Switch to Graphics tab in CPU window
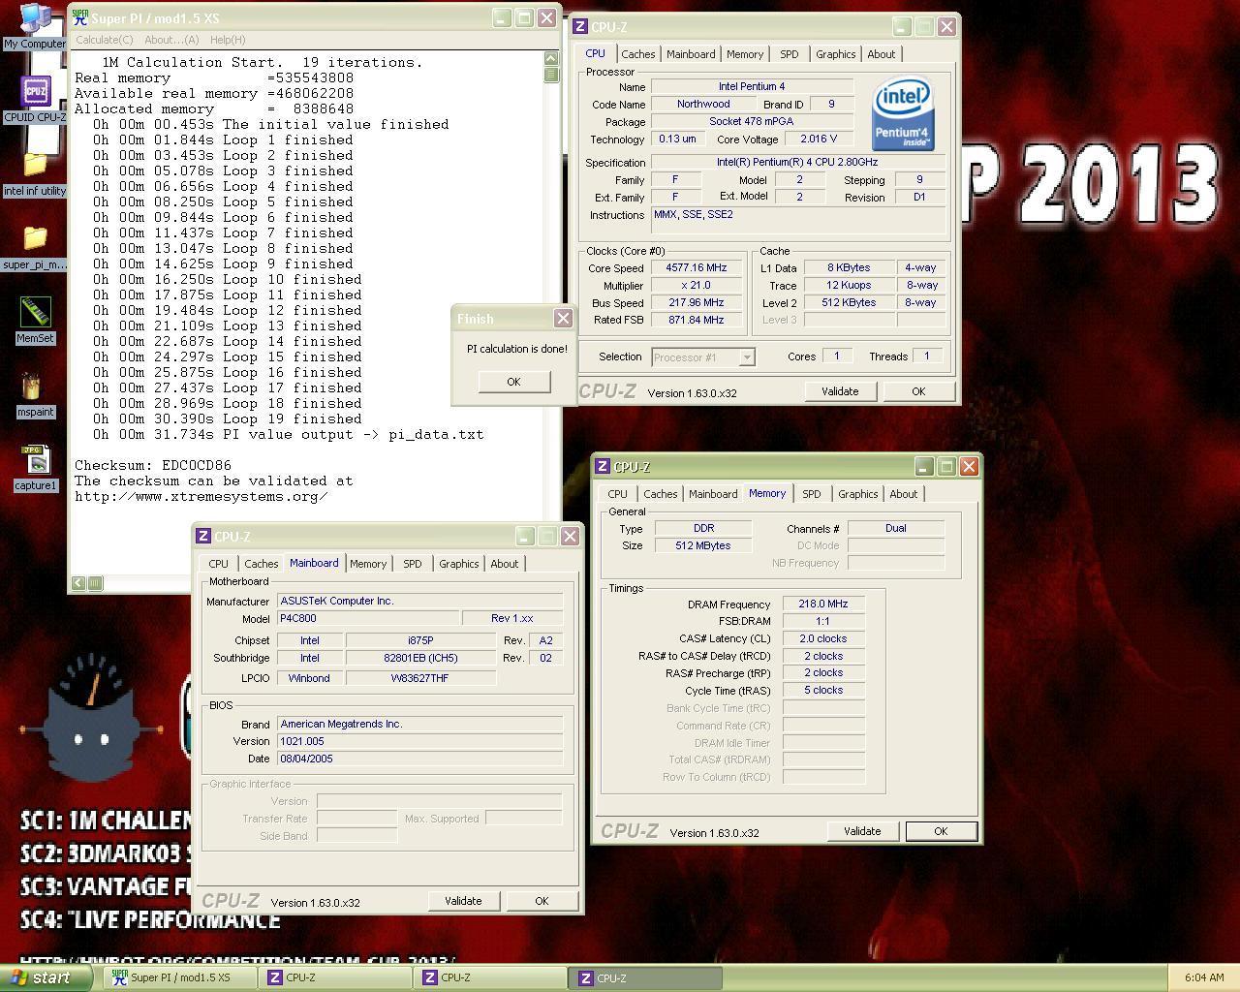1240x992 pixels. click(835, 54)
